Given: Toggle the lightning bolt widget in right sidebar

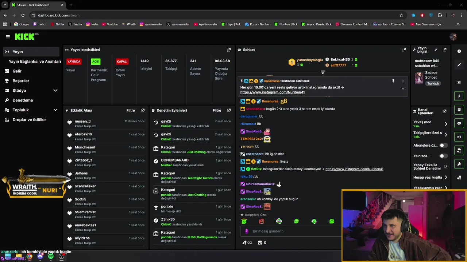Looking at the screenshot, I should (x=459, y=96).
